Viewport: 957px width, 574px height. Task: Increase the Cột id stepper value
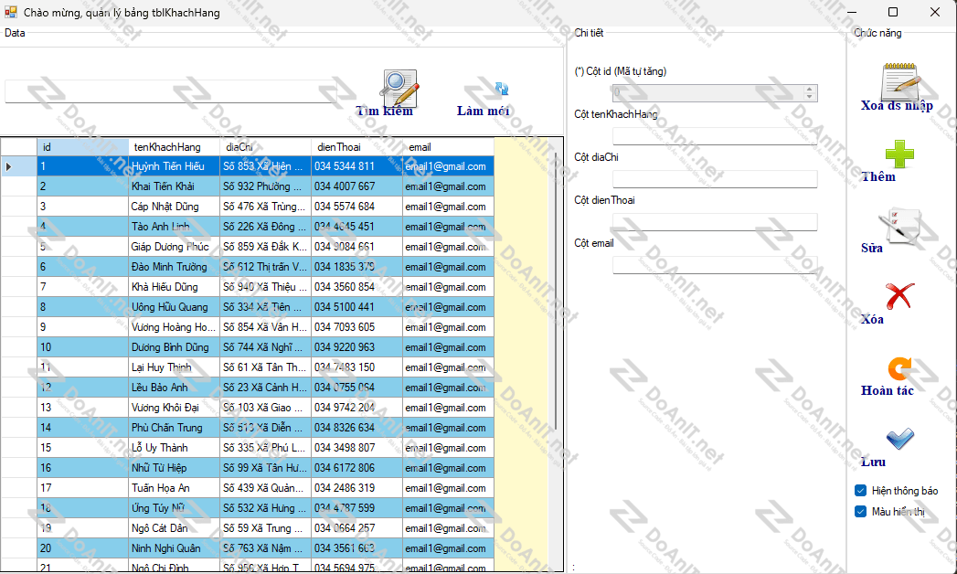click(809, 89)
